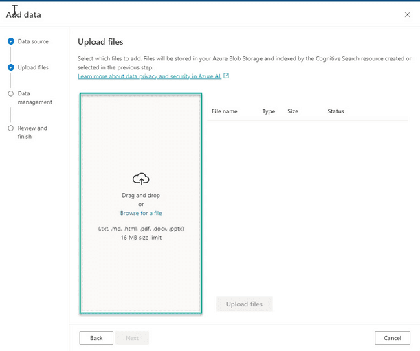Close the Add data dialog with X
This screenshot has width=420, height=351.
point(407,14)
